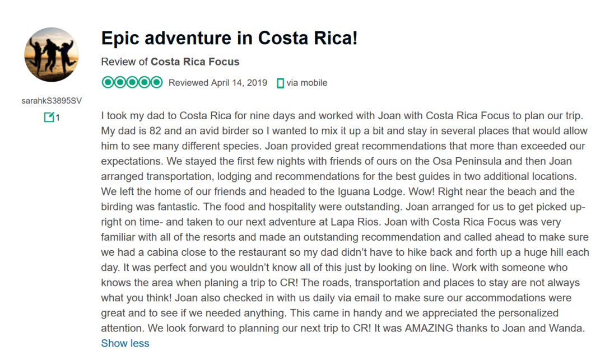Expand the reviewer profile sarahkS3895SV

pos(52,100)
